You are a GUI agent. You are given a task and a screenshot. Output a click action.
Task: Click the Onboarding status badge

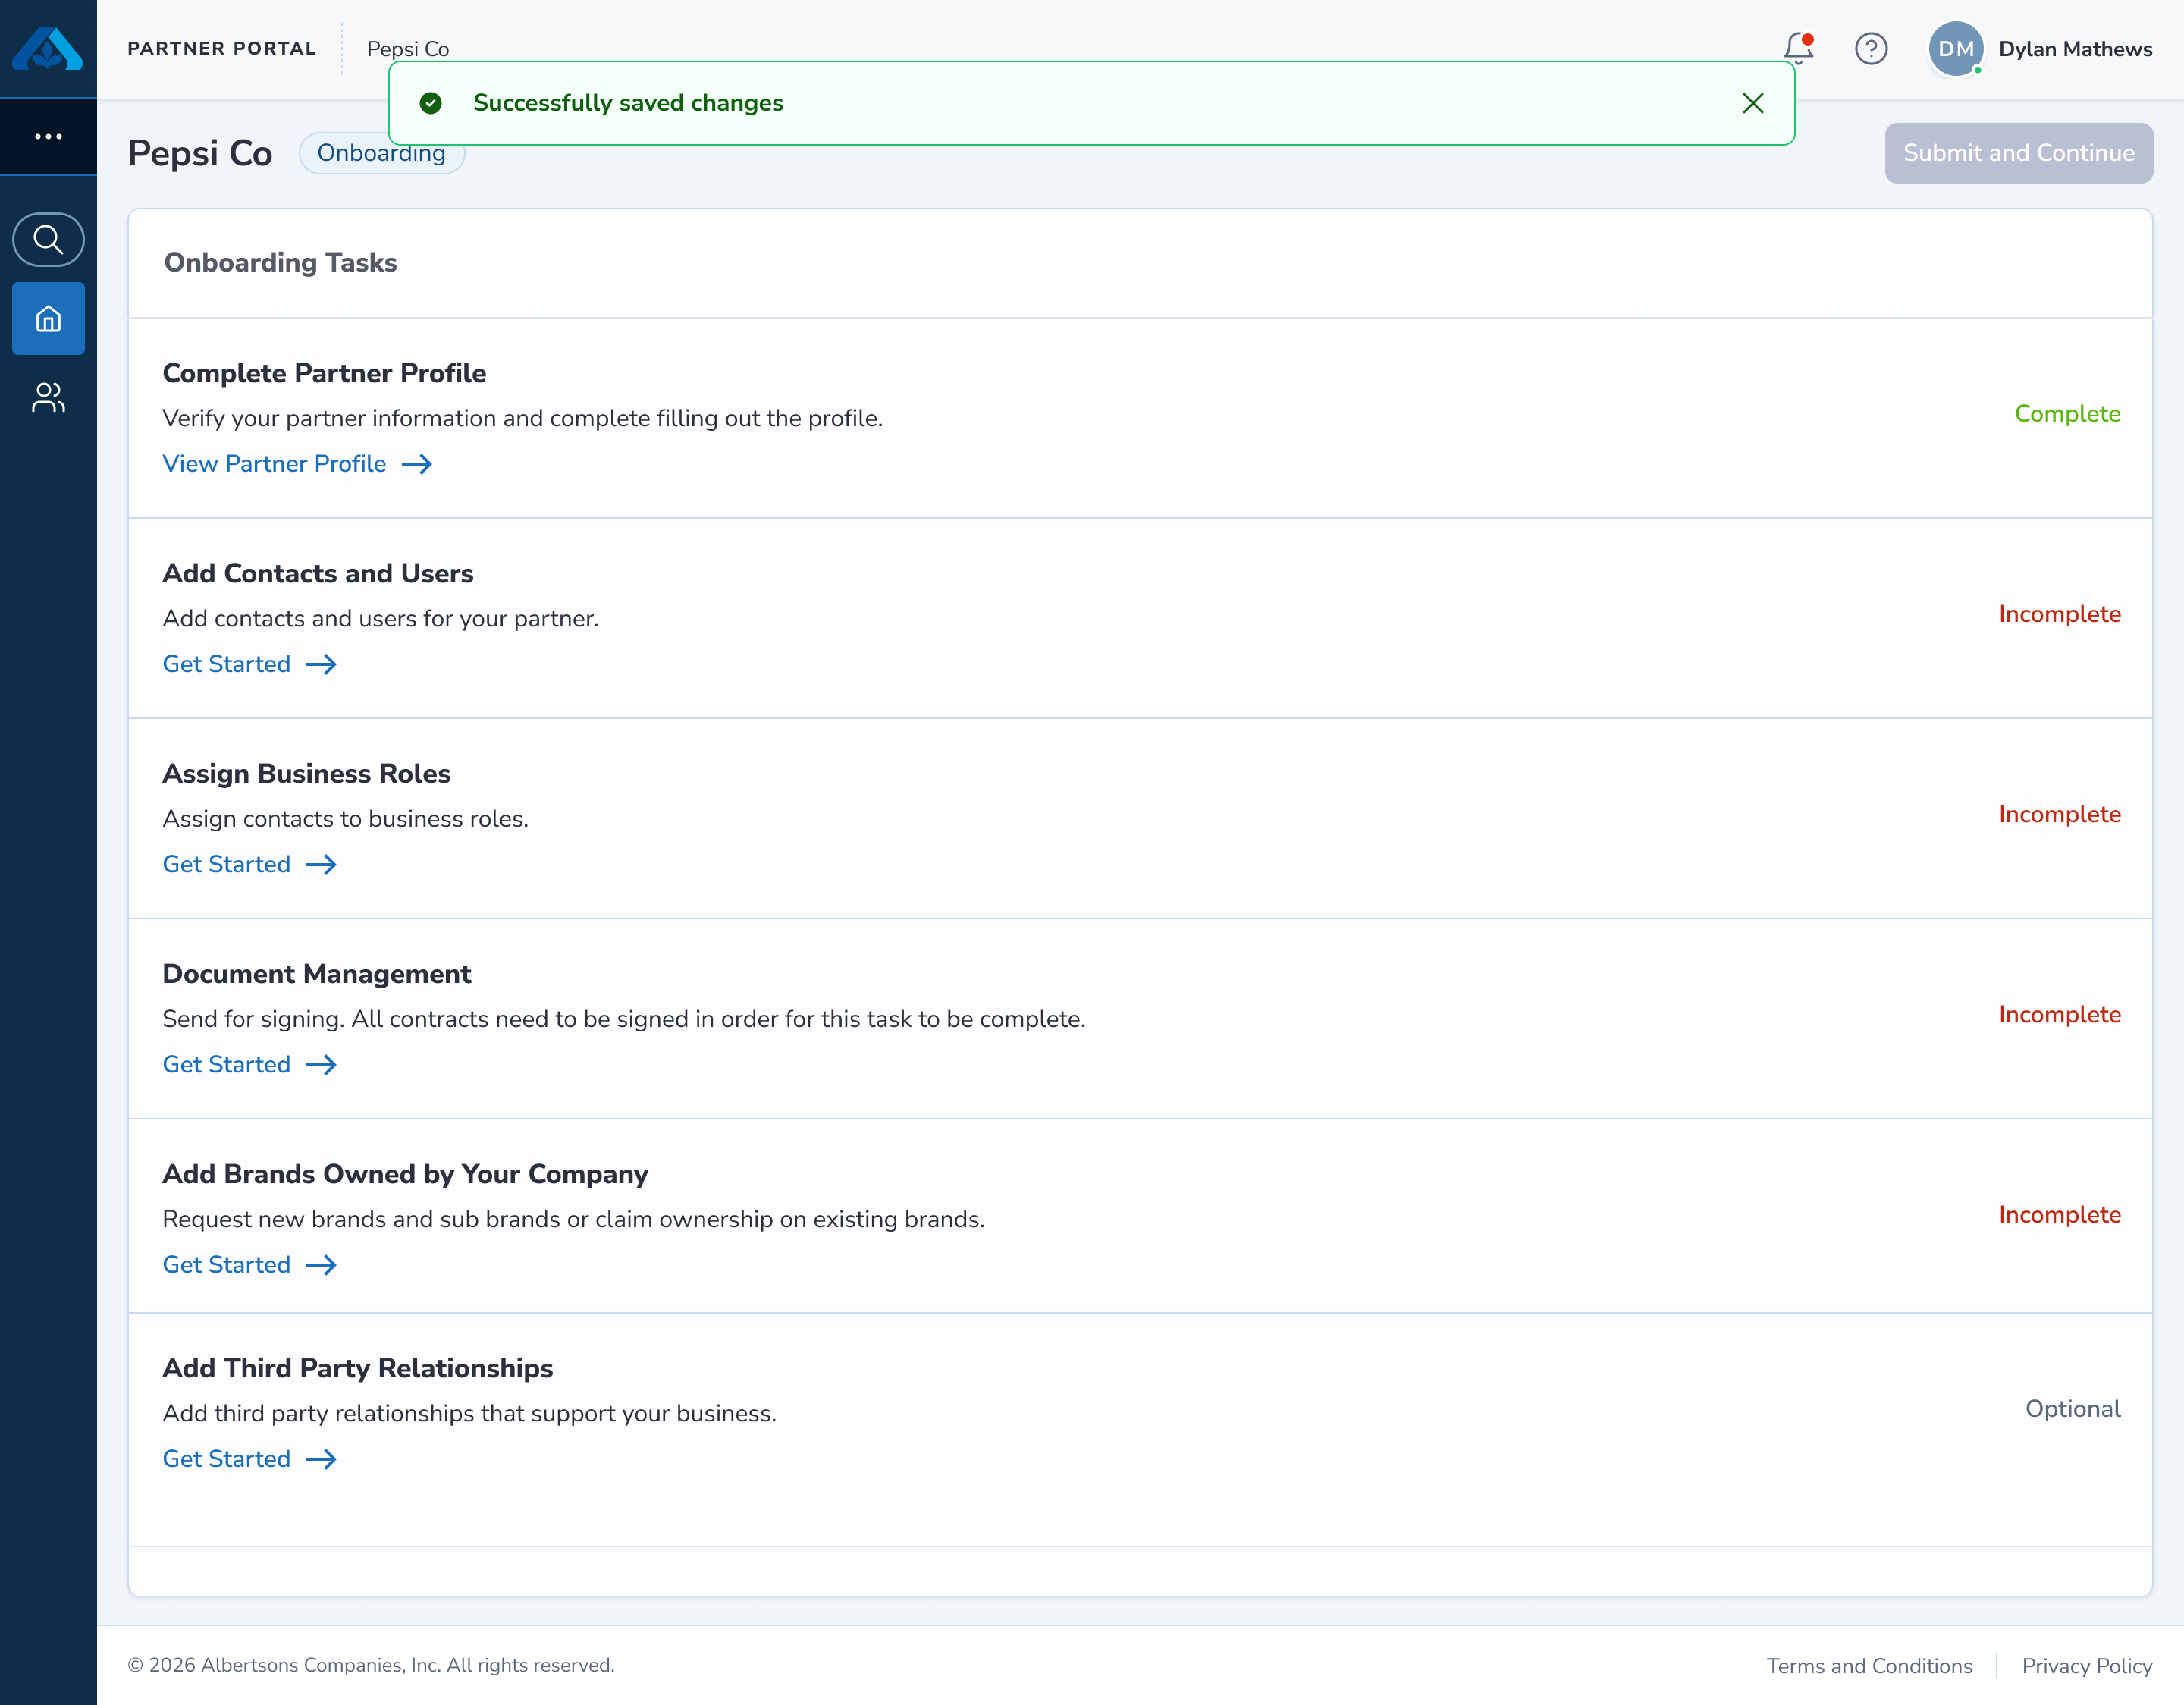382,153
